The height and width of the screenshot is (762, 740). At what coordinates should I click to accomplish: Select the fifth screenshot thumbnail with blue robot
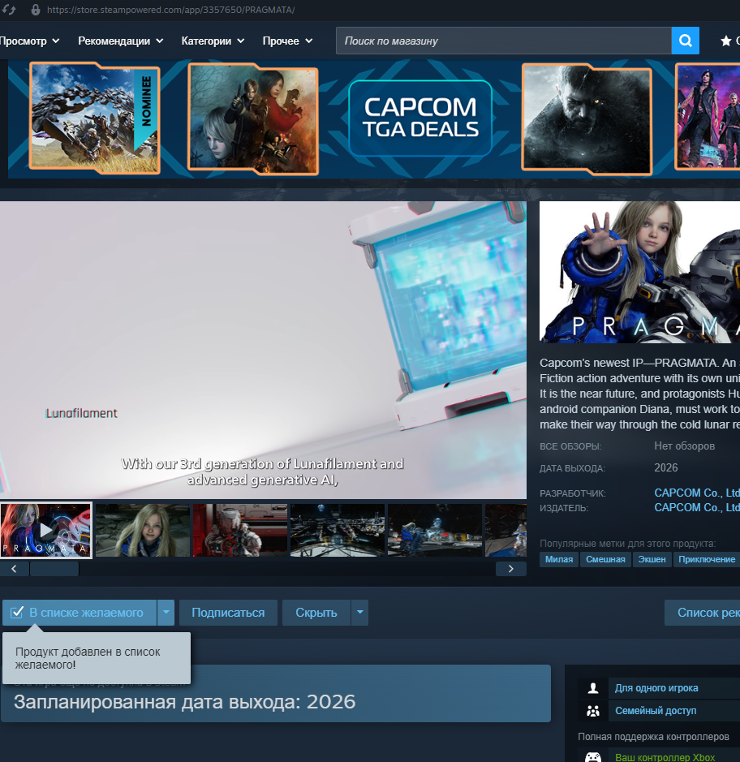pyautogui.click(x=435, y=530)
